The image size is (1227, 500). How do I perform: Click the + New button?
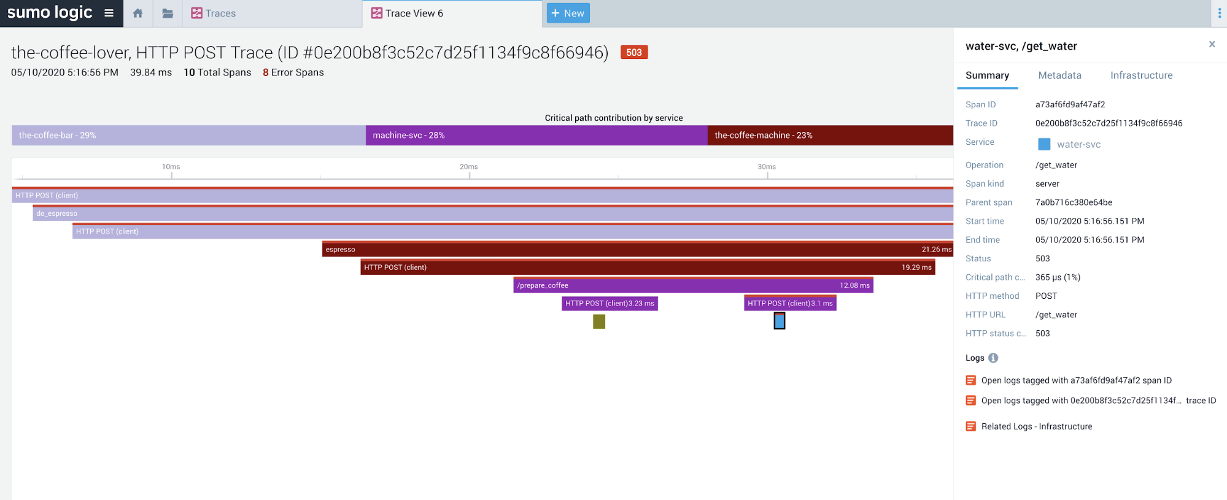568,13
